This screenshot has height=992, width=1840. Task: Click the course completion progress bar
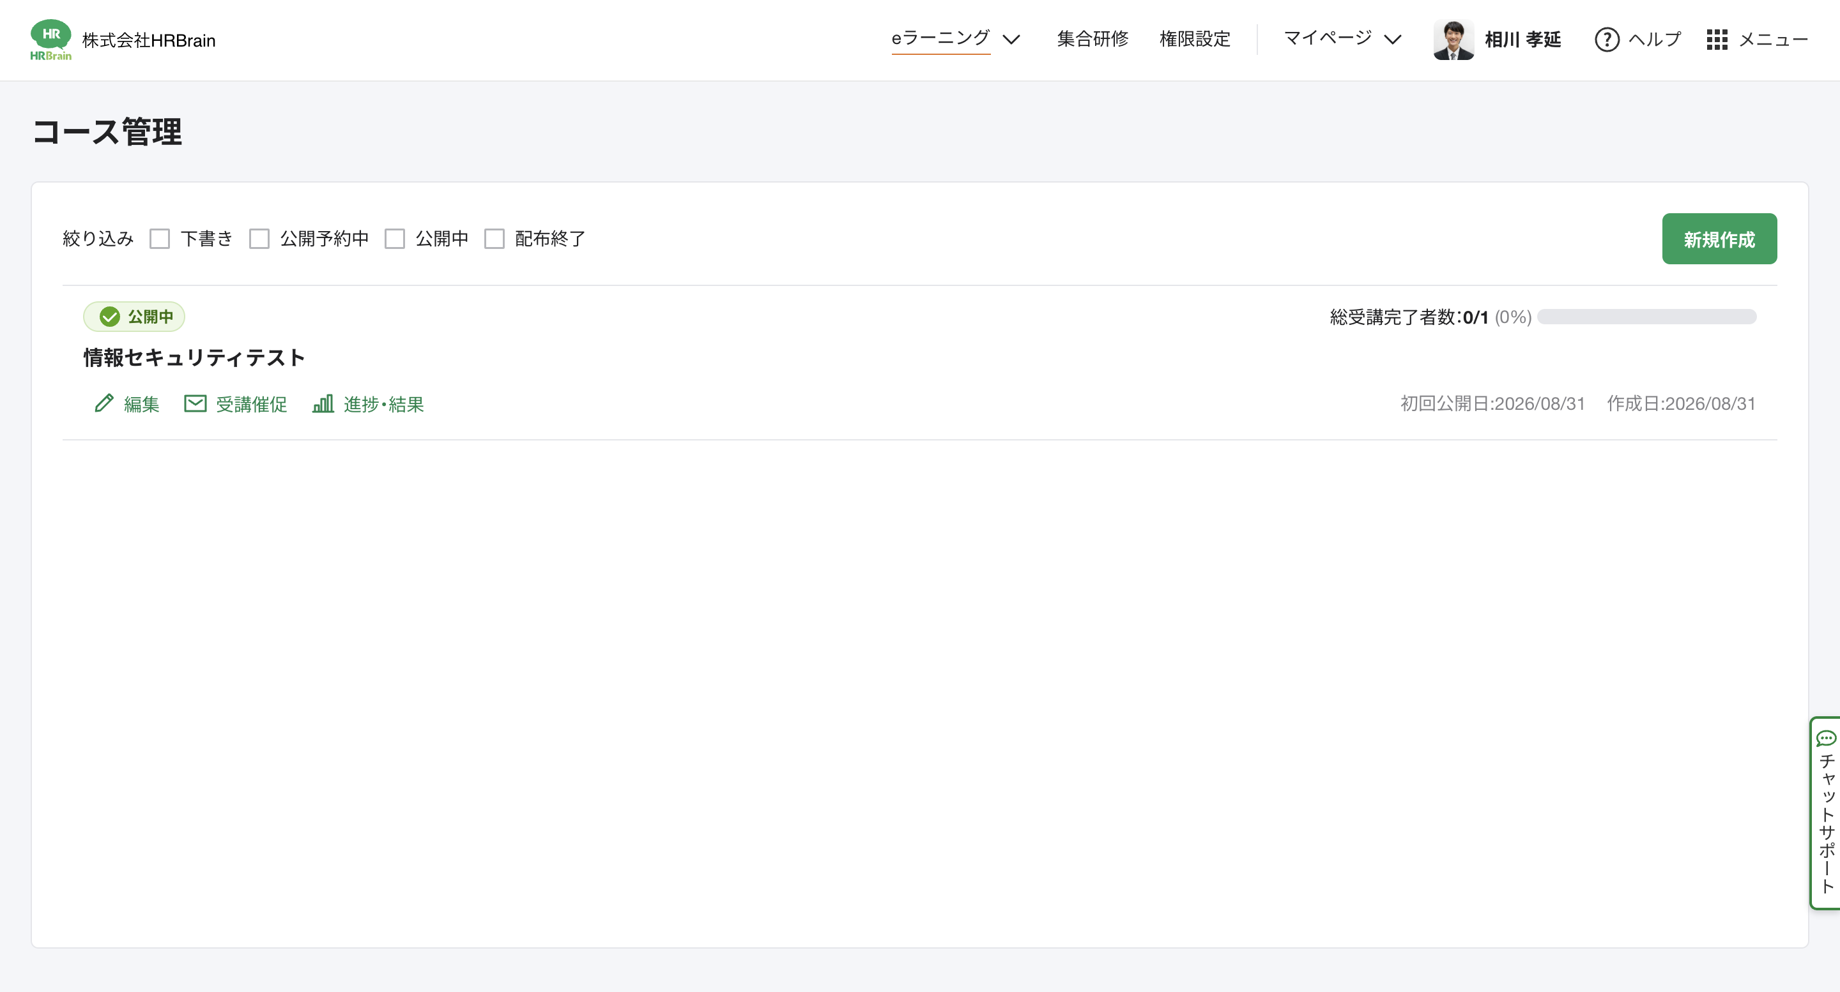(x=1646, y=317)
